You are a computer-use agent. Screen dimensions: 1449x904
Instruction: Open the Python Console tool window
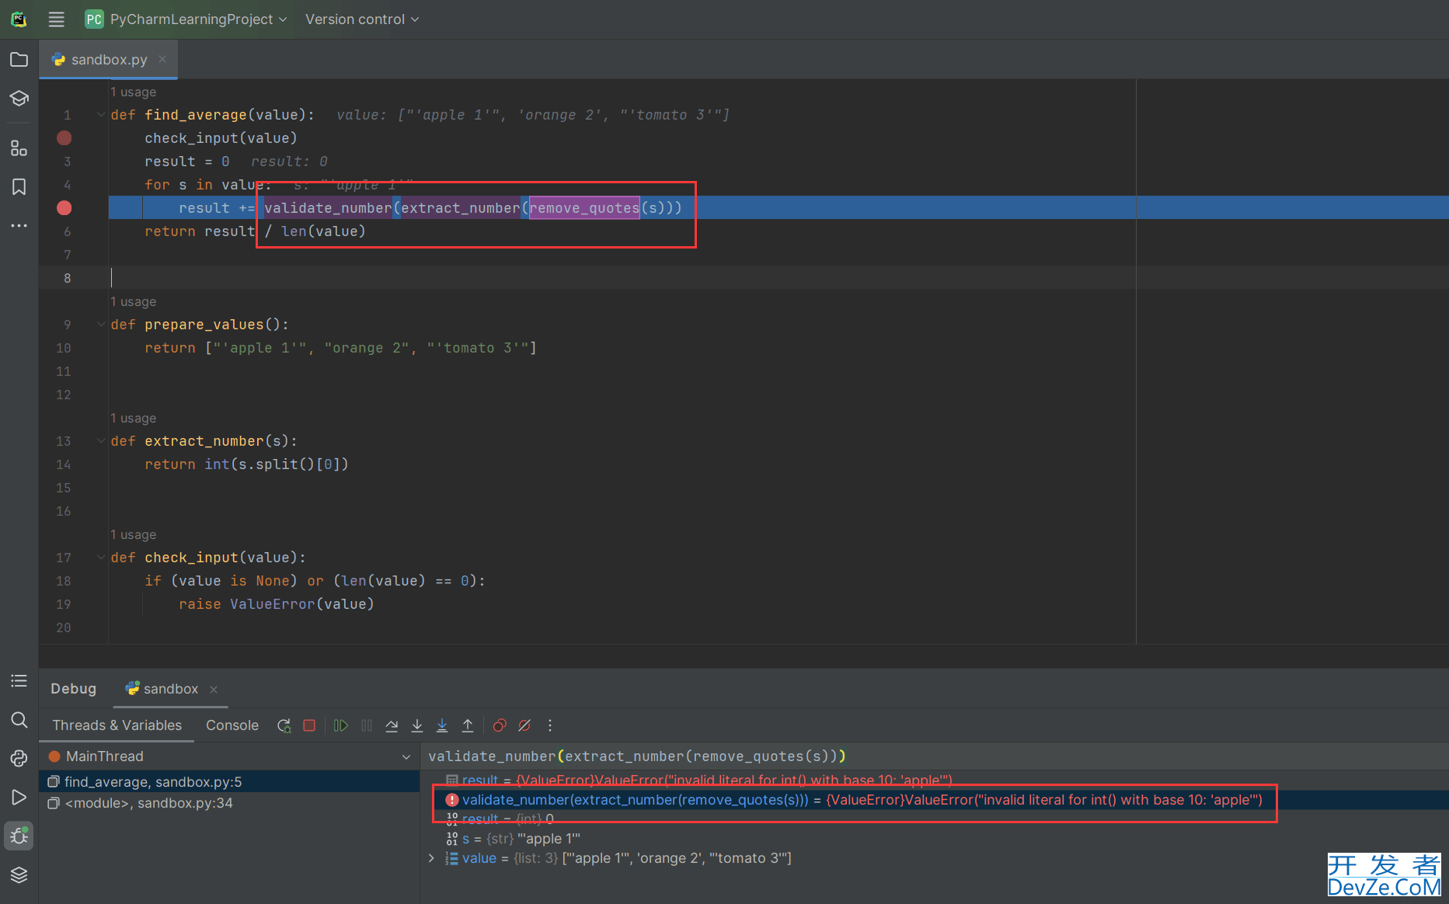19,759
